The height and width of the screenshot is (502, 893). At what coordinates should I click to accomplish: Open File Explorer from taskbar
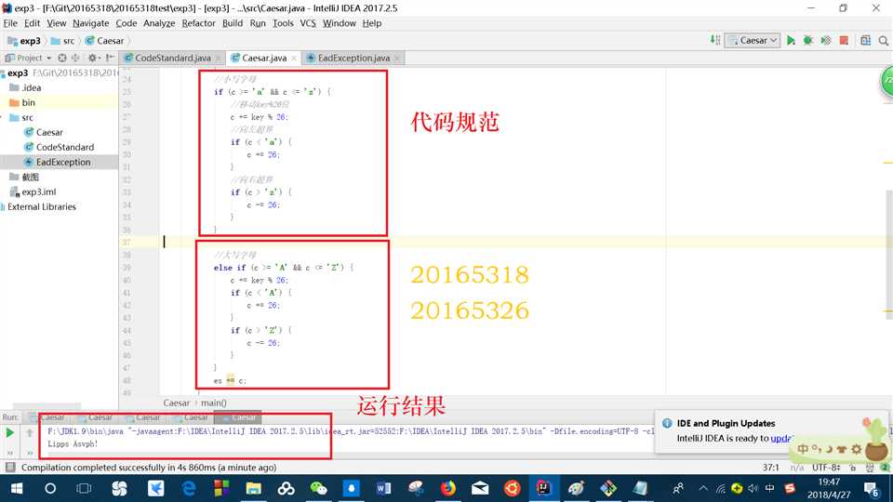(x=253, y=488)
